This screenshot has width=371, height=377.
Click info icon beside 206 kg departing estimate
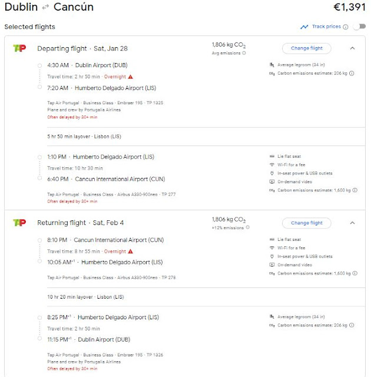[352, 74]
